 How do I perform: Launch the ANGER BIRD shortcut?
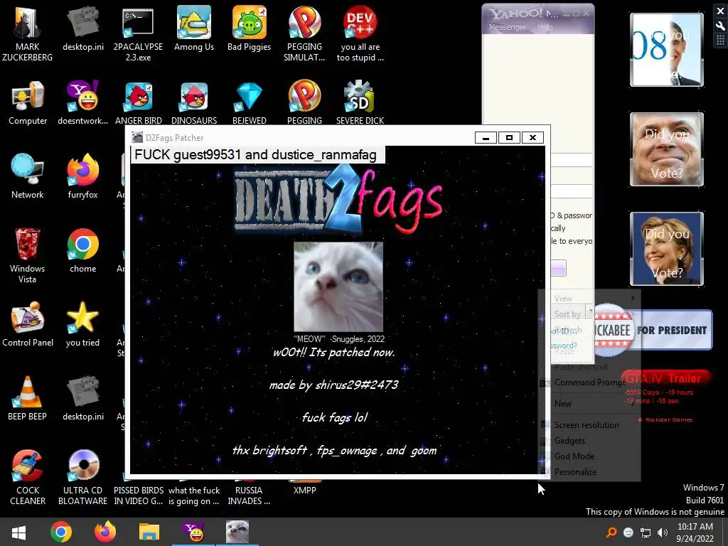(x=138, y=102)
